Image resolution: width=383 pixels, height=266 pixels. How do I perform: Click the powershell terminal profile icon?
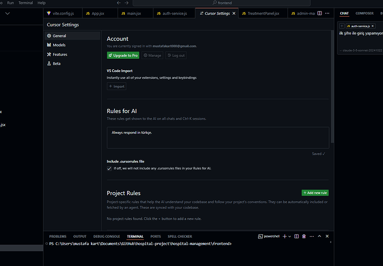pos(260,236)
